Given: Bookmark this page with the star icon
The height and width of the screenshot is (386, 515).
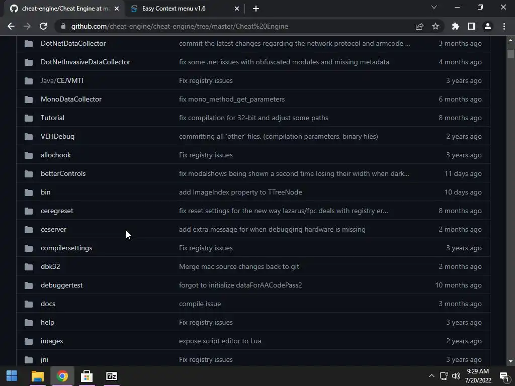Looking at the screenshot, I should (x=436, y=26).
